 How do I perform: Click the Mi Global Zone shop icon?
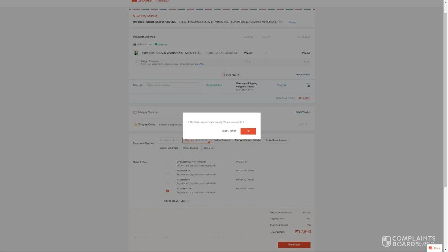pos(135,45)
